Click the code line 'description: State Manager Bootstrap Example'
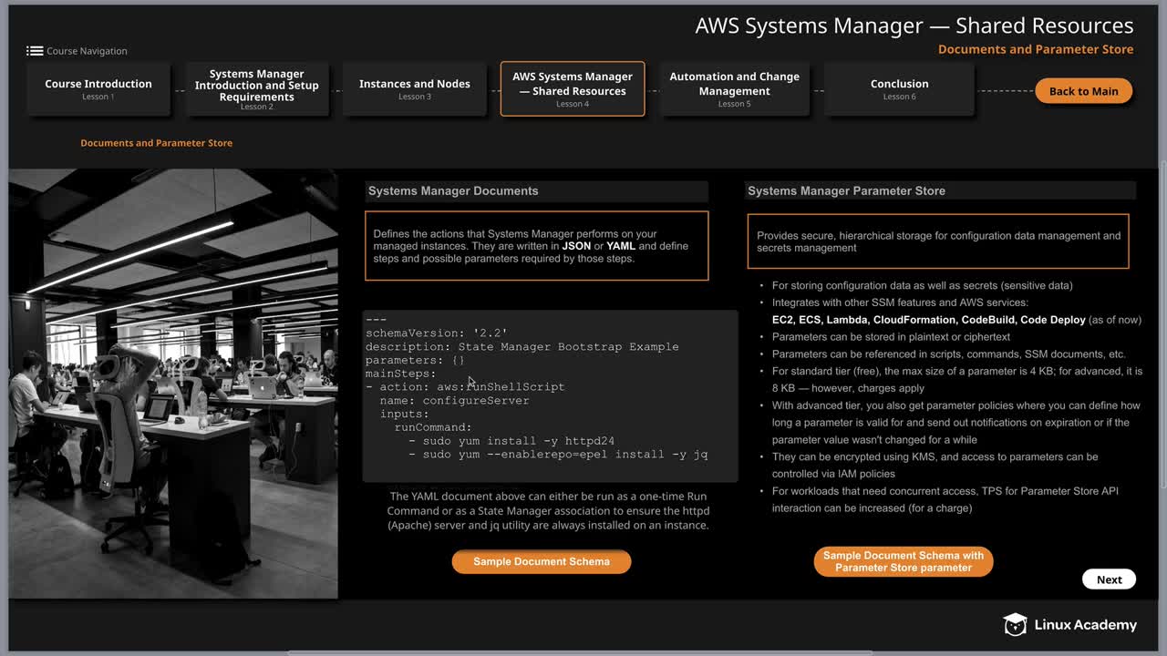This screenshot has height=656, width=1167. coord(522,347)
